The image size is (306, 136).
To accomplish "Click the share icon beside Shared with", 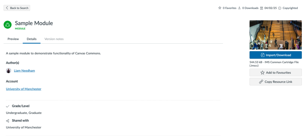I will click(x=7, y=121).
